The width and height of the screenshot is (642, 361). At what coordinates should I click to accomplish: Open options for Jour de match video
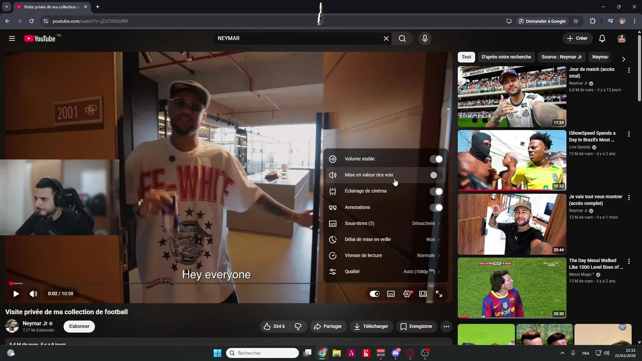pyautogui.click(x=628, y=70)
